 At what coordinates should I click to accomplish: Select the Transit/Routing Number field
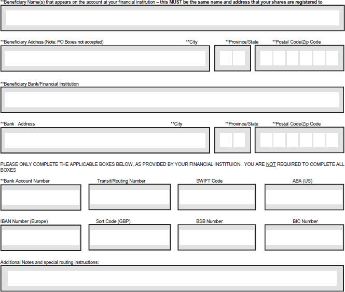click(x=130, y=197)
